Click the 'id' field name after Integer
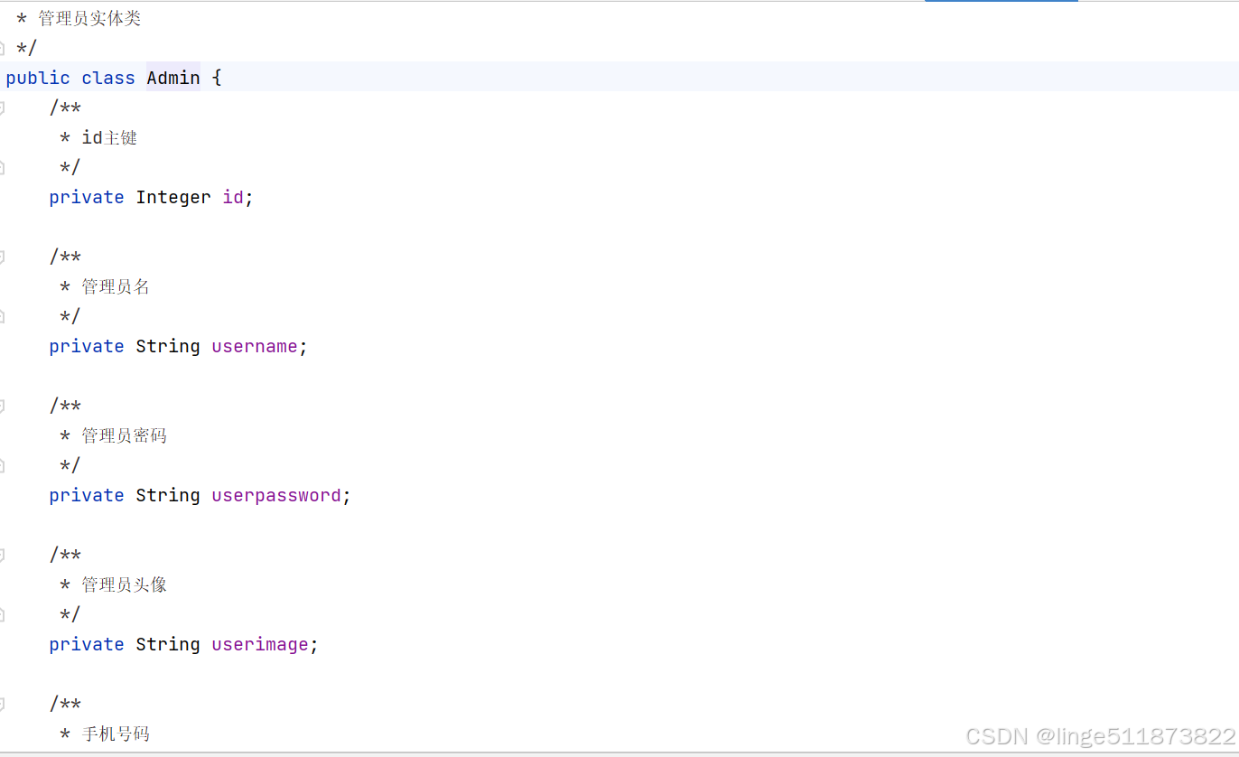The width and height of the screenshot is (1239, 757). [x=233, y=197]
